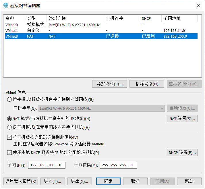Click the 子网地址 column header
This screenshot has width=205, height=189.
172,18
